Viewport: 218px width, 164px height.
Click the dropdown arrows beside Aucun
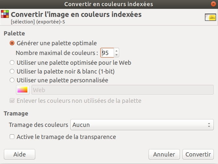(x=209, y=125)
